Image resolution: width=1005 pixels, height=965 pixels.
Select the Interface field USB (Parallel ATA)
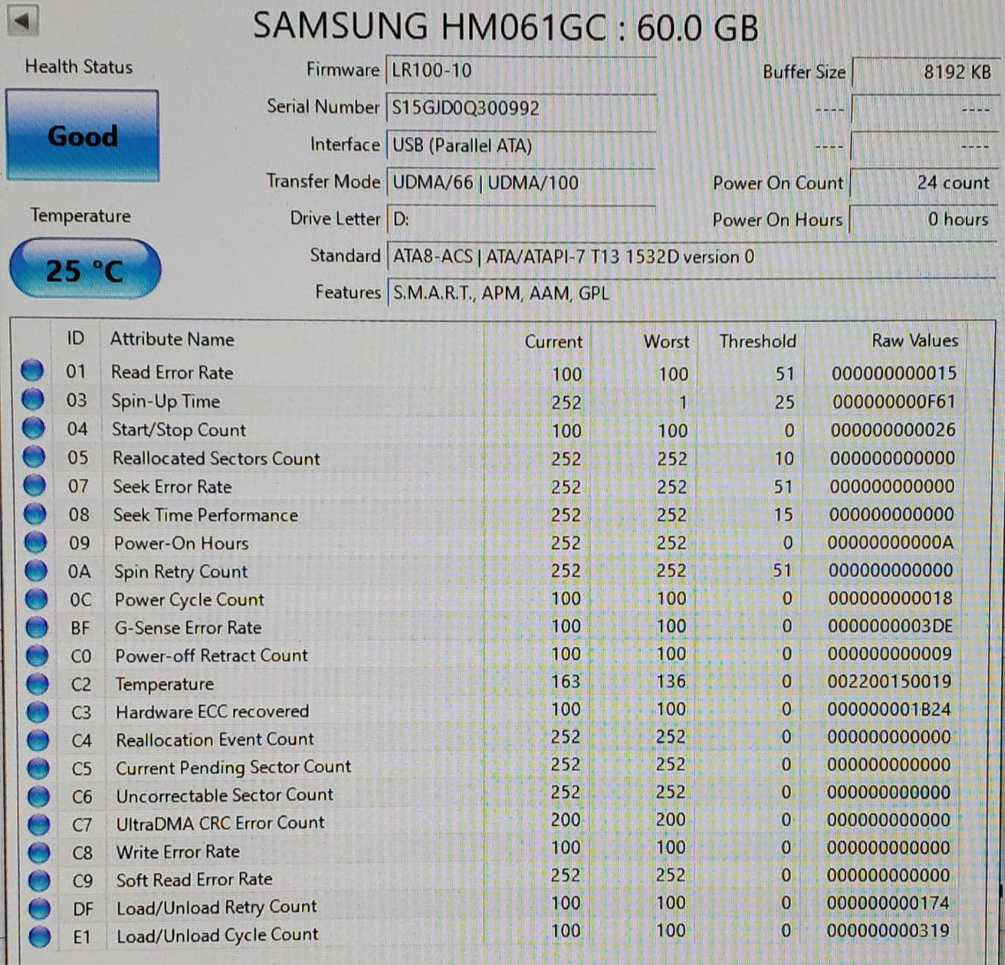click(x=521, y=146)
